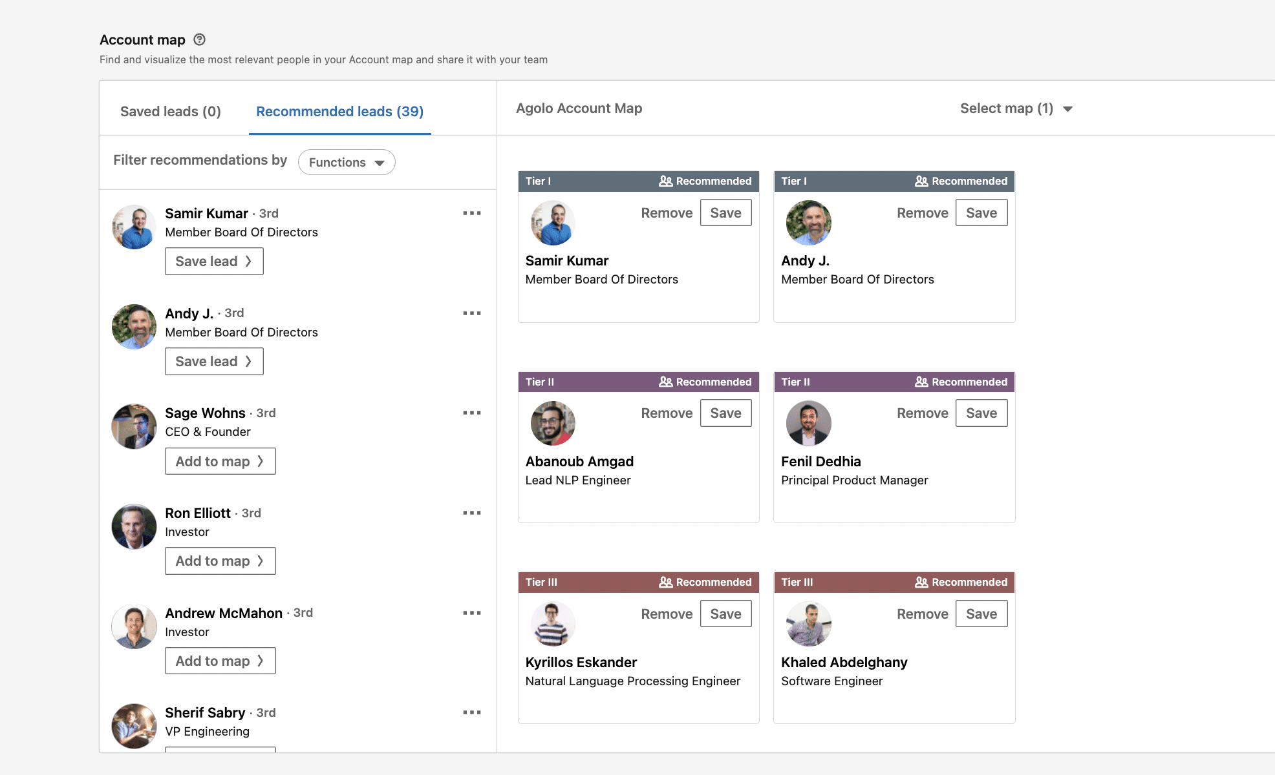Click Samir Kumar's photo on Tier I card
Screen dimensions: 1275x775
coord(553,223)
